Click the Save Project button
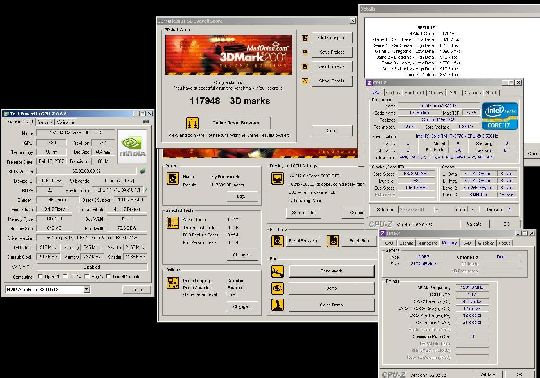This screenshot has width=540, height=378. pos(332,52)
